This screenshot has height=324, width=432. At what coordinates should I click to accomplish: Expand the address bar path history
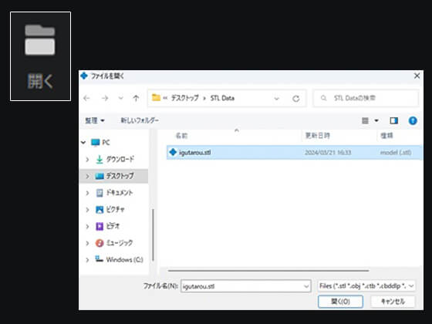277,99
